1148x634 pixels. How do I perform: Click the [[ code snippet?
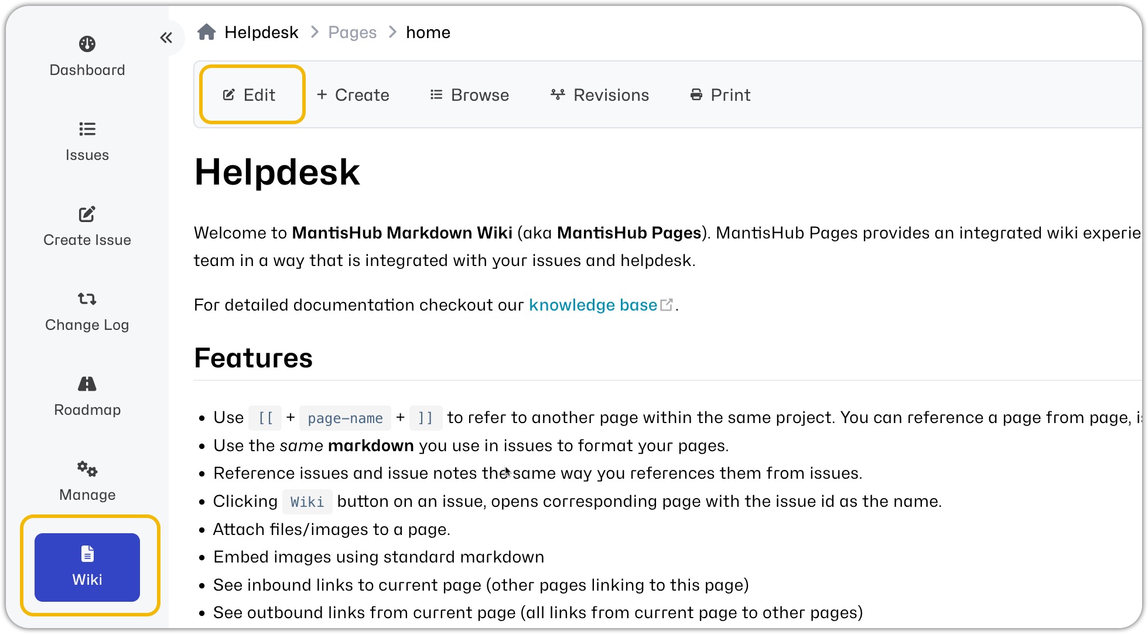[265, 418]
